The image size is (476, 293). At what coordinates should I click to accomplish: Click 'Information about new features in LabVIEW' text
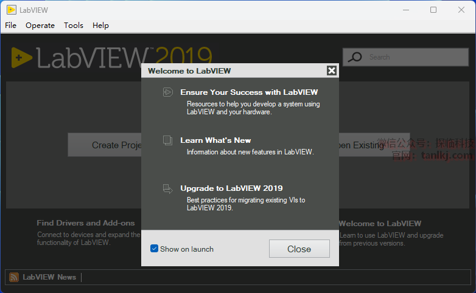coord(250,152)
